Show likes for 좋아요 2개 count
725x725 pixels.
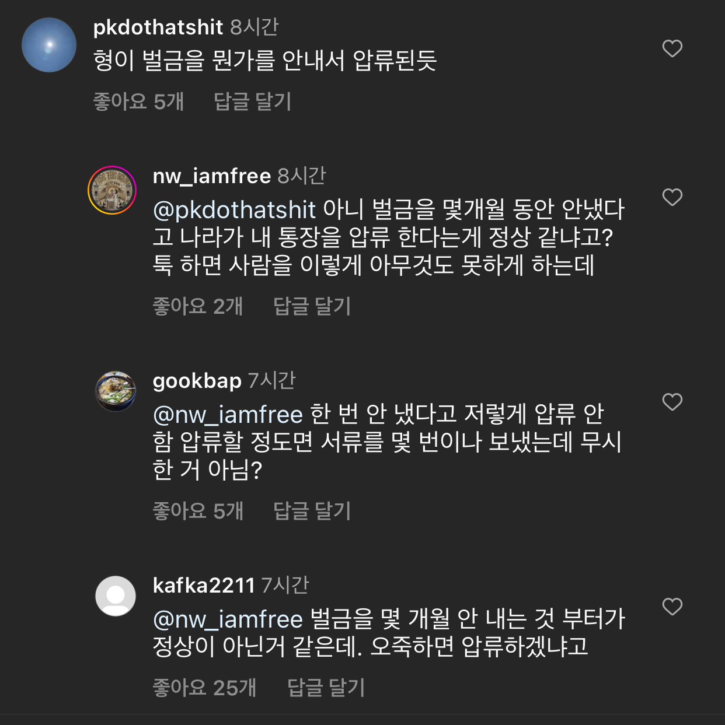[x=197, y=306]
